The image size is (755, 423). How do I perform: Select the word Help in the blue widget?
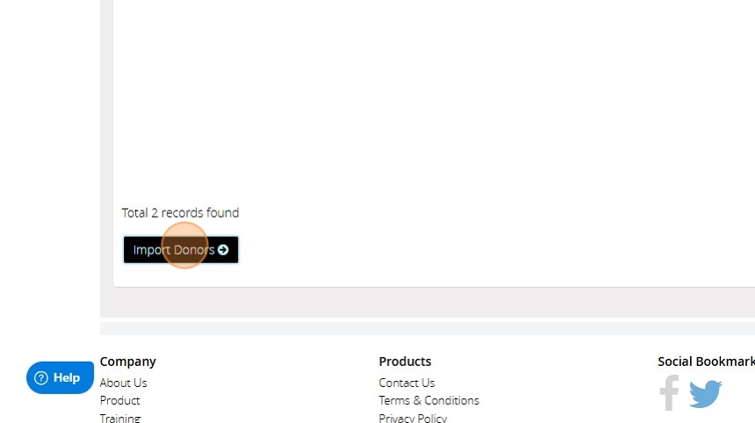coord(67,377)
